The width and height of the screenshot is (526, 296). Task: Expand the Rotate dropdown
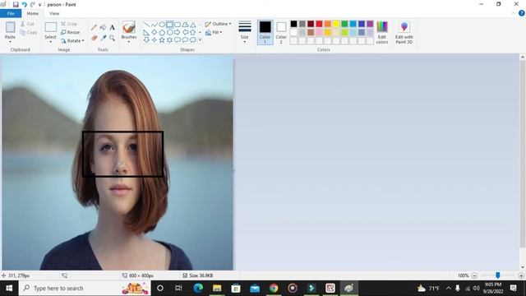click(83, 40)
